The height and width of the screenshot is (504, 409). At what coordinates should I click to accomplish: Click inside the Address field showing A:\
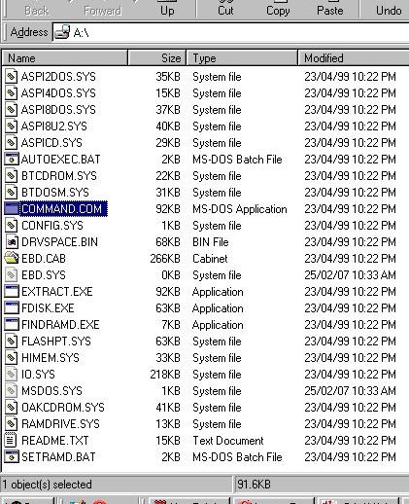(x=230, y=32)
